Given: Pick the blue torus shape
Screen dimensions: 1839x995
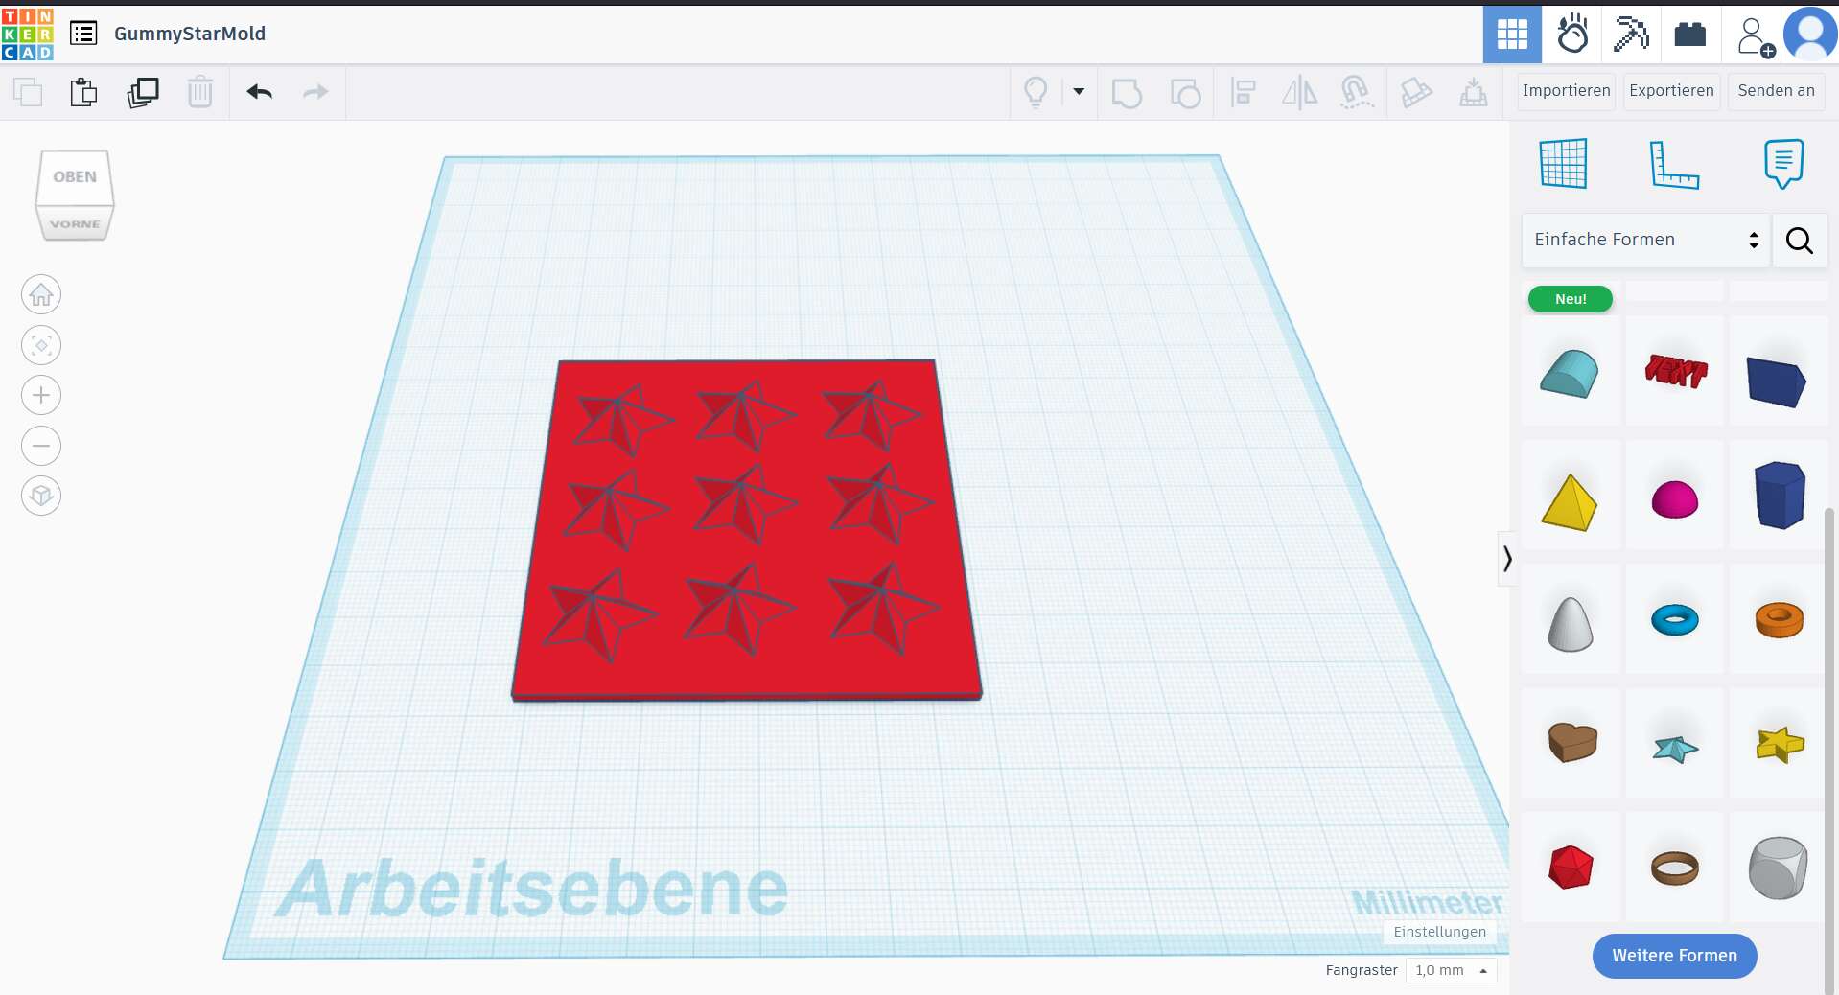Looking at the screenshot, I should coord(1675,619).
